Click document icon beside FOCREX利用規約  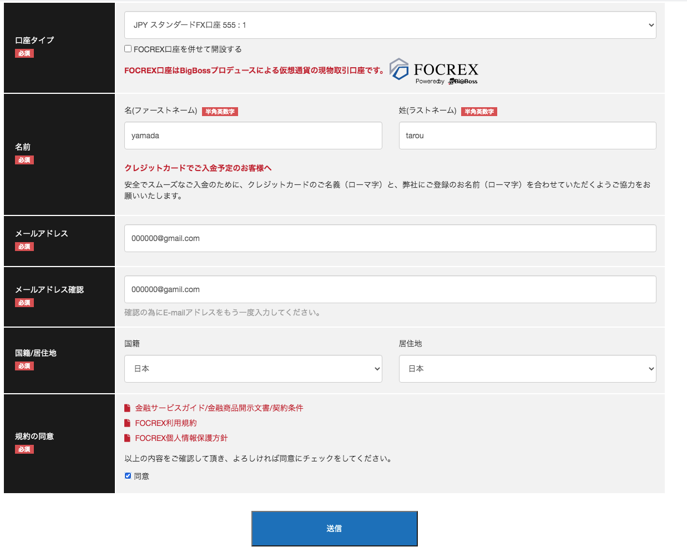128,423
